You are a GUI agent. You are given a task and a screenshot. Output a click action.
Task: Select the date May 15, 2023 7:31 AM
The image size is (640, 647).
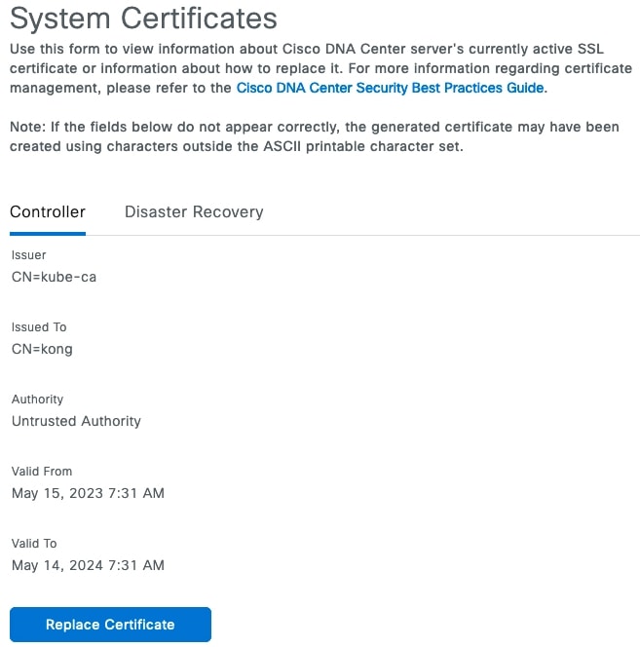[x=88, y=493]
